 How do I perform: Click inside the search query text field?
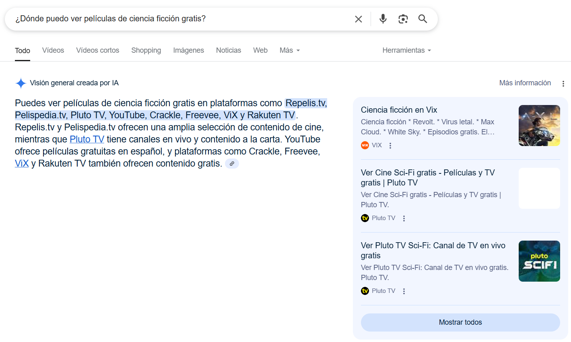coord(181,19)
